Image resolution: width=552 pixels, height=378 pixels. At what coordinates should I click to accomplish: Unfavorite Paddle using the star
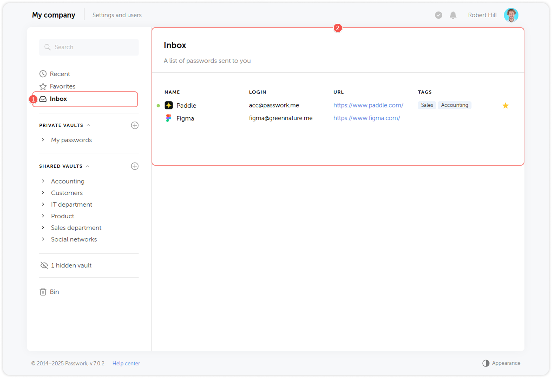505,105
